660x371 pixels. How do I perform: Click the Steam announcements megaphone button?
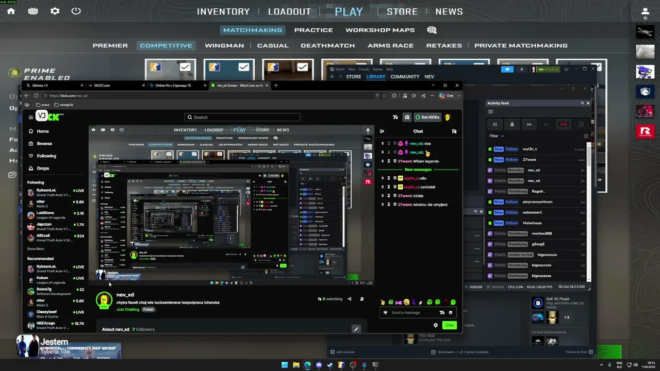(x=507, y=69)
